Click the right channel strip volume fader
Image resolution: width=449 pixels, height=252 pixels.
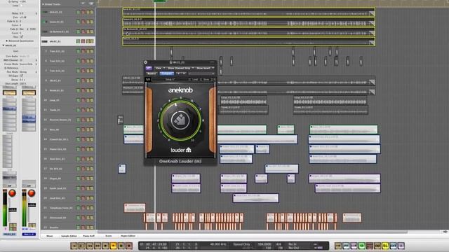(32, 205)
